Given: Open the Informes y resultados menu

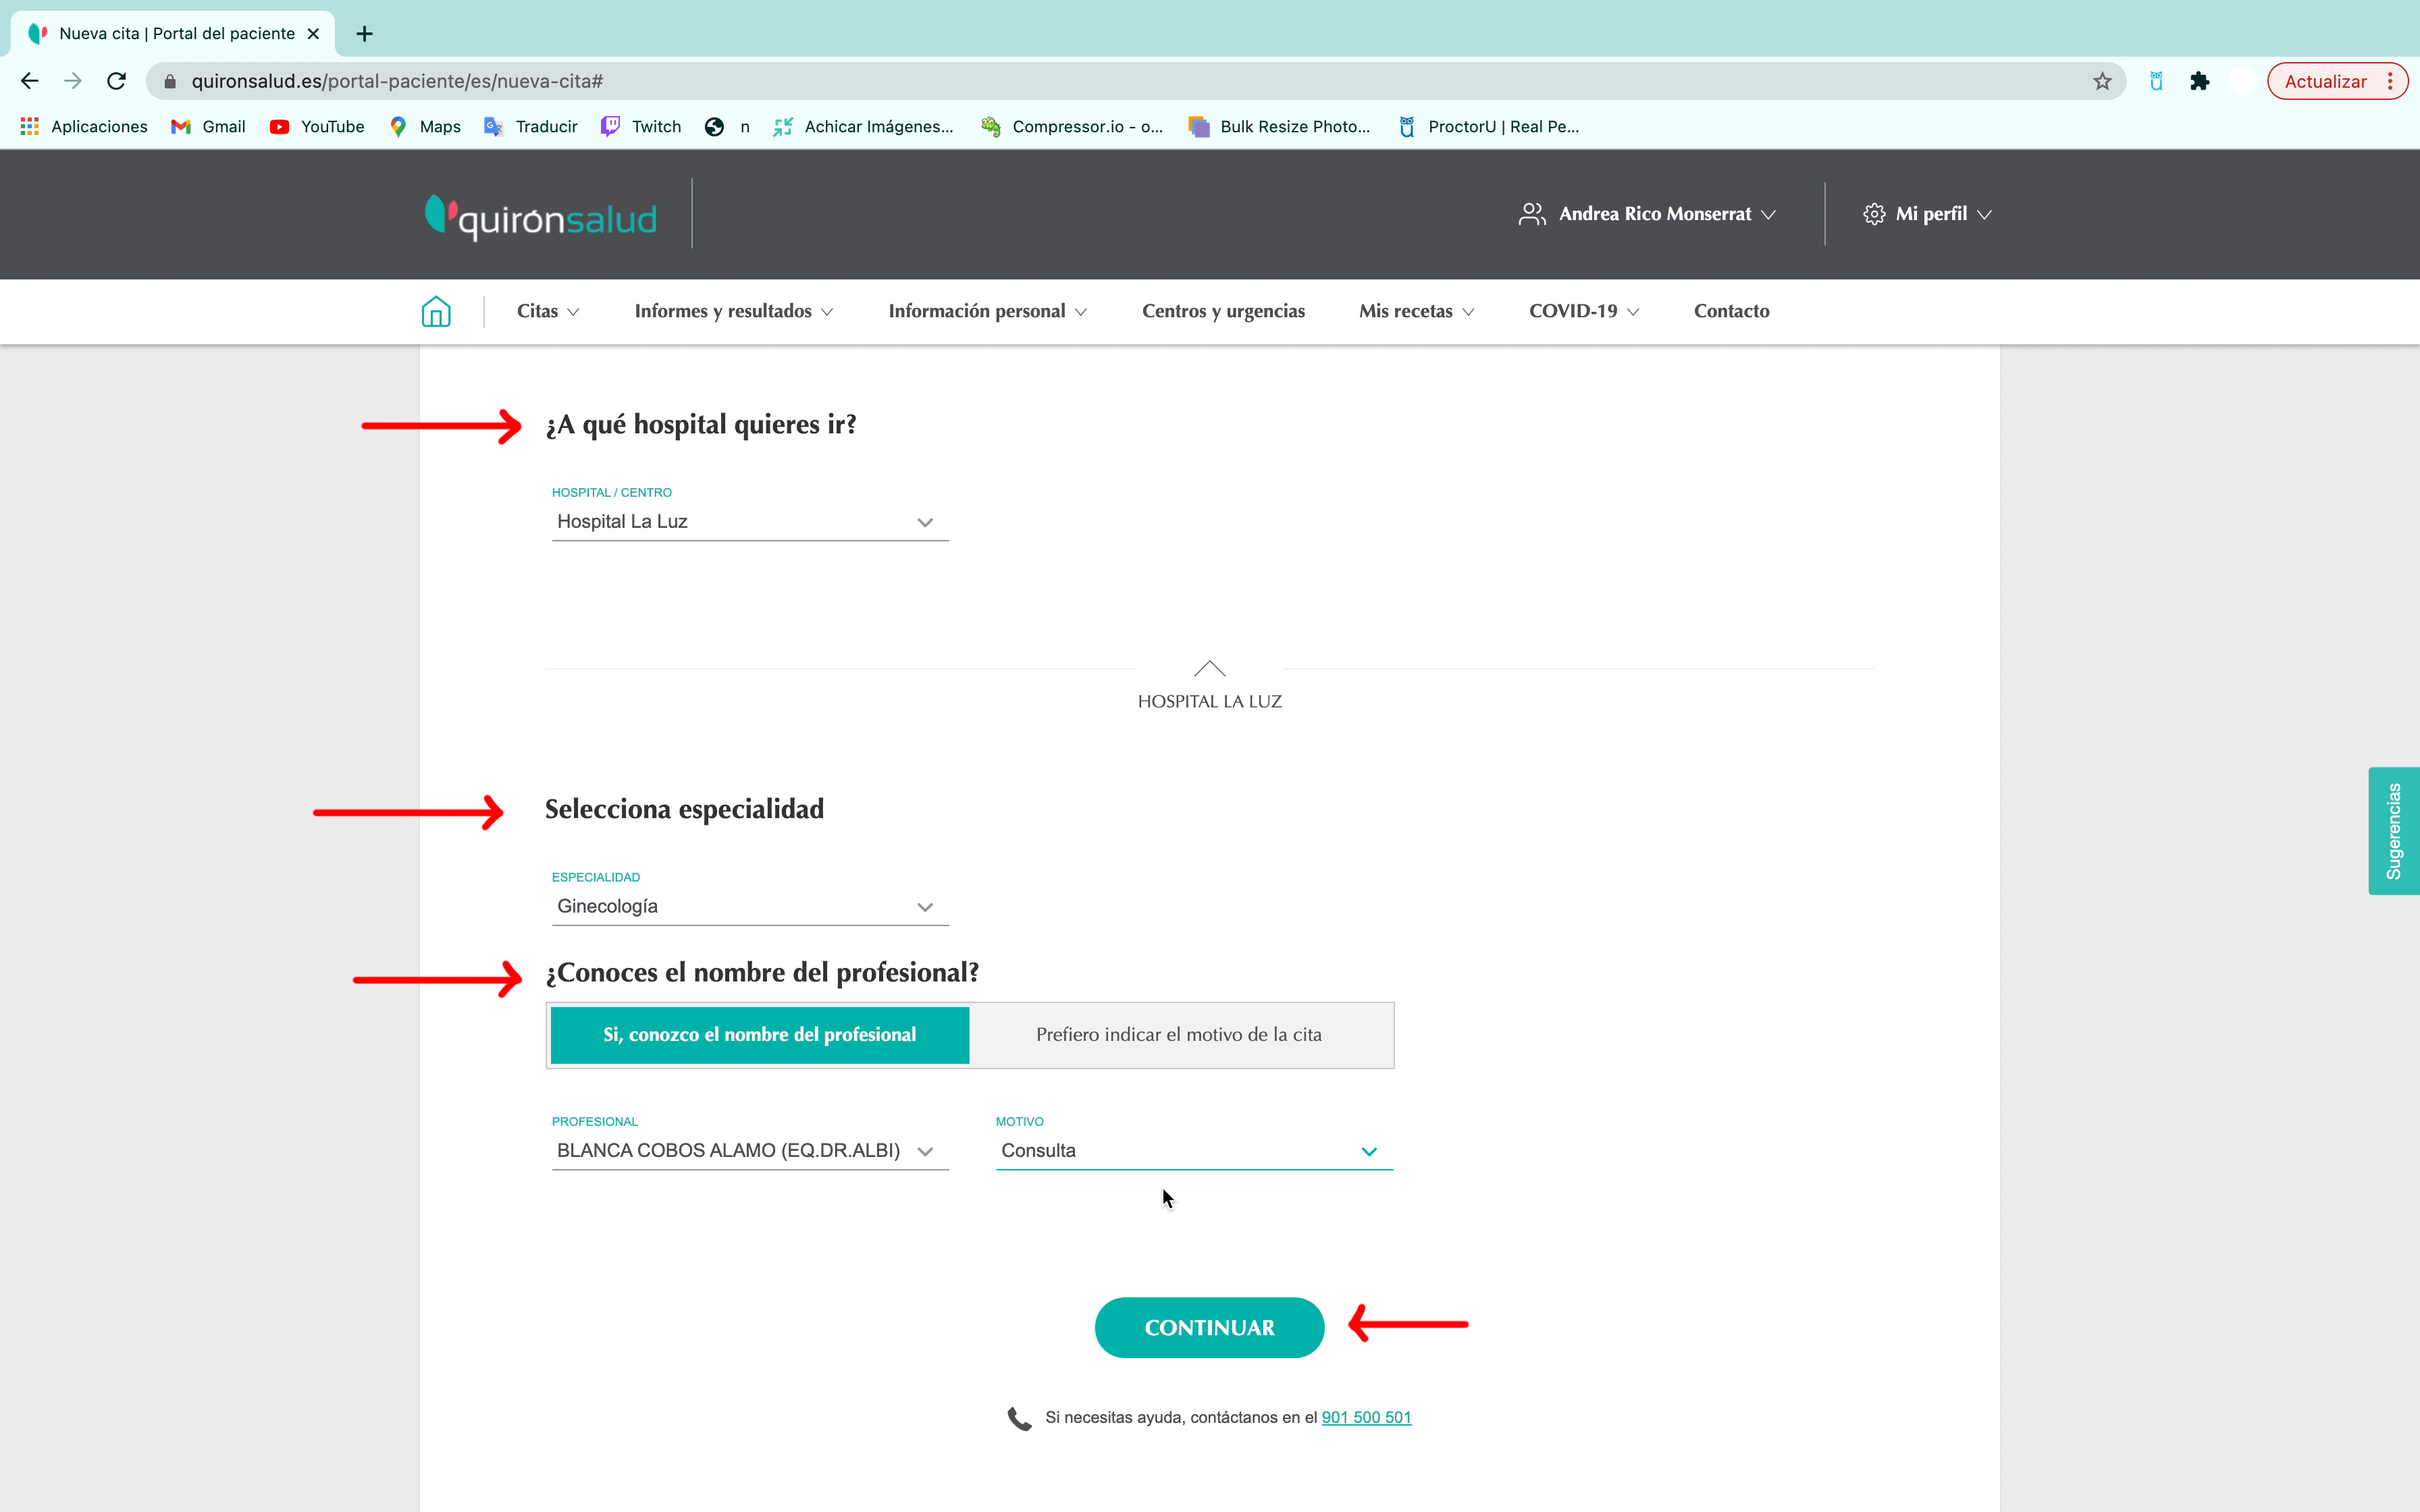Looking at the screenshot, I should pyautogui.click(x=732, y=310).
